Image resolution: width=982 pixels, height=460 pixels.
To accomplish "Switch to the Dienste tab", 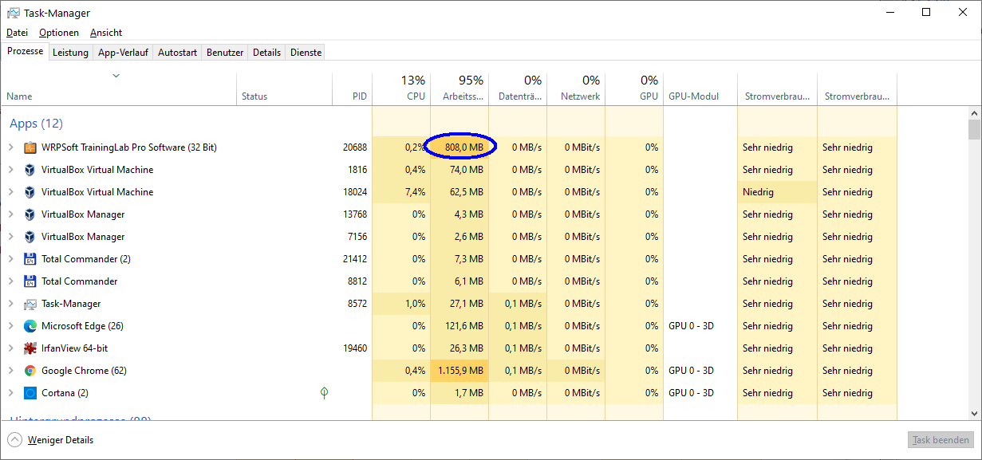I will 306,53.
